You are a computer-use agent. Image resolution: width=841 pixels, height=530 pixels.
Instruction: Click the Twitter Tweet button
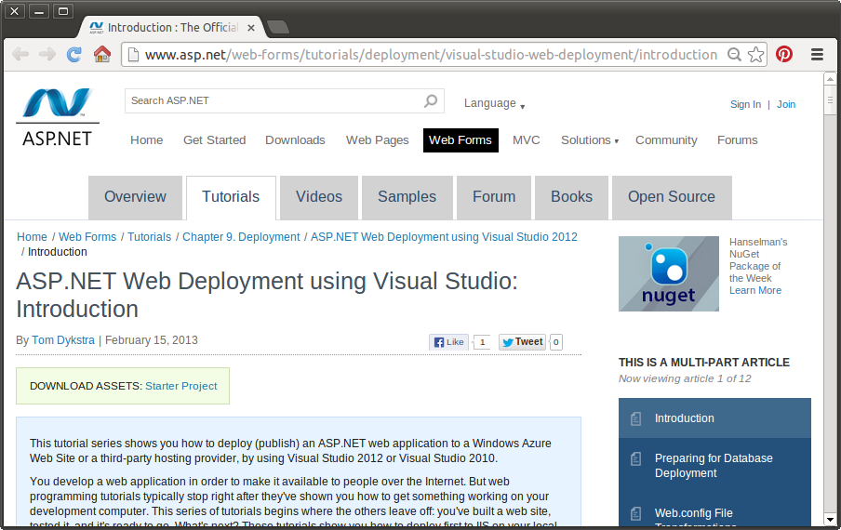click(522, 342)
